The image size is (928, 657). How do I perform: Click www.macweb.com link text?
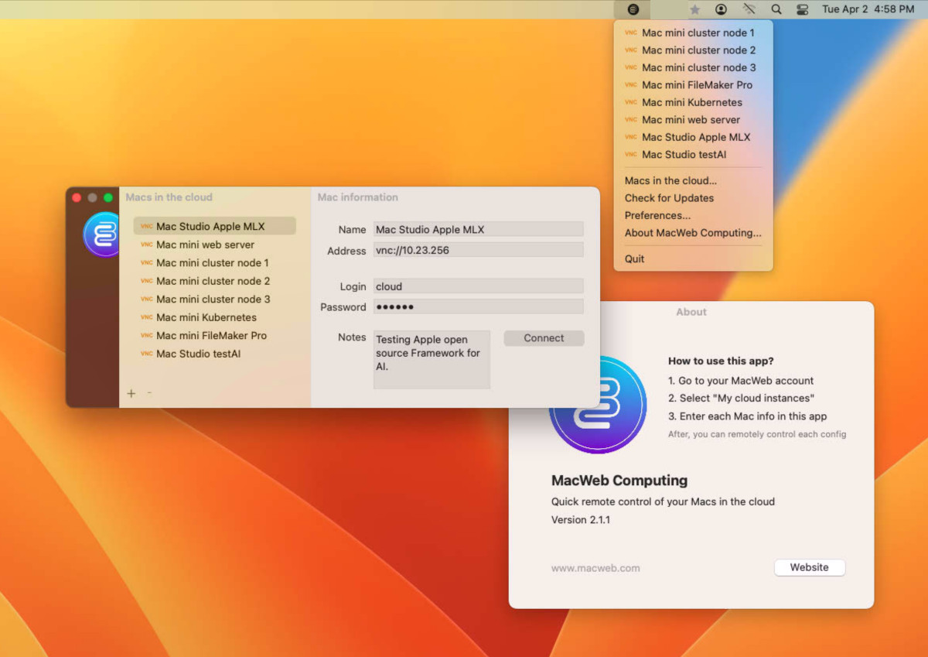click(x=595, y=568)
